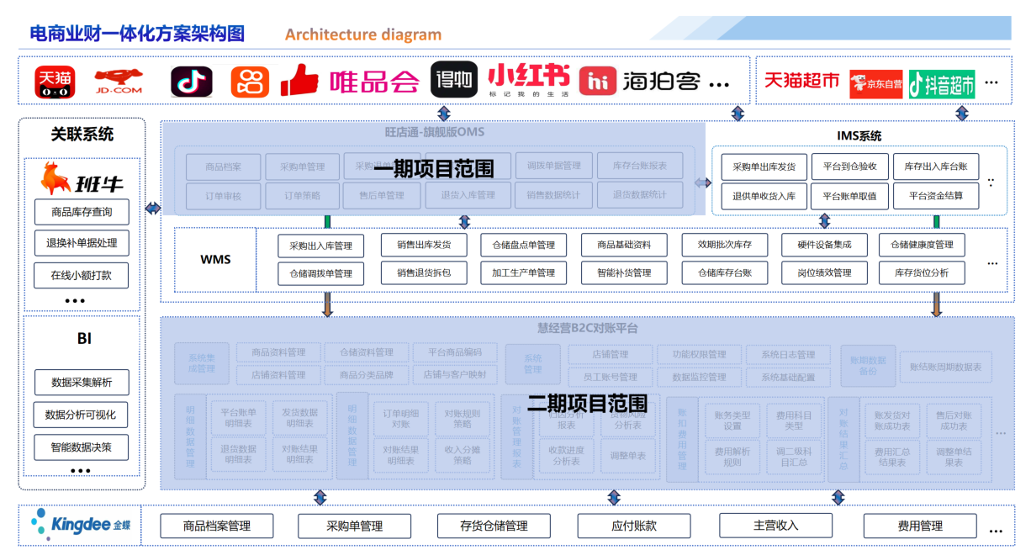Click the red thumbs-up icon
Image resolution: width=1031 pixels, height=550 pixels.
point(299,81)
